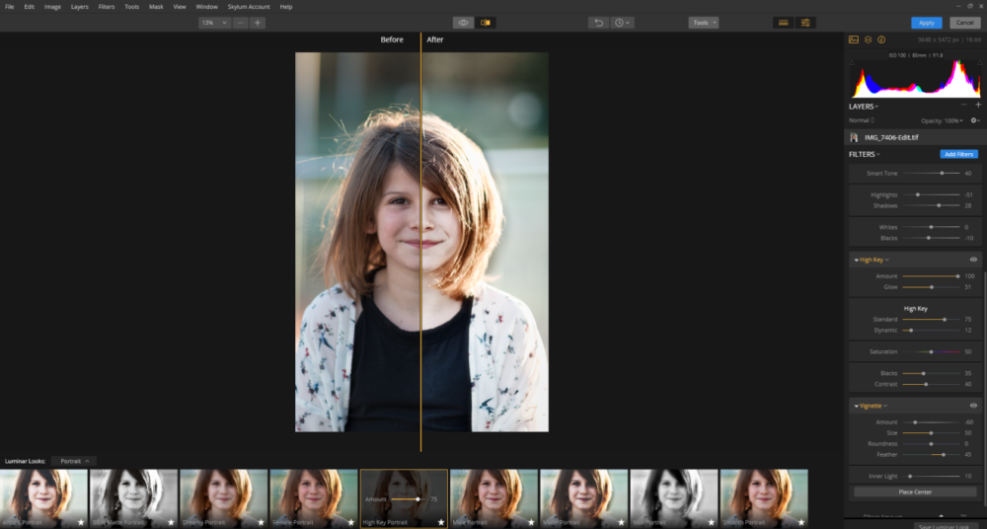The width and height of the screenshot is (987, 529).
Task: Favorite star on Female Portrait look
Action: [350, 522]
